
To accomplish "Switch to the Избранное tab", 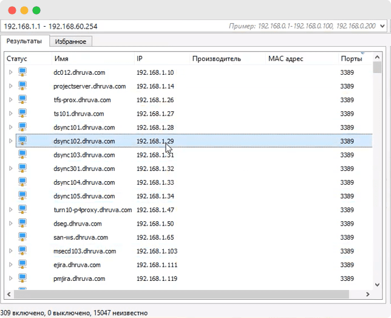I will [x=70, y=41].
